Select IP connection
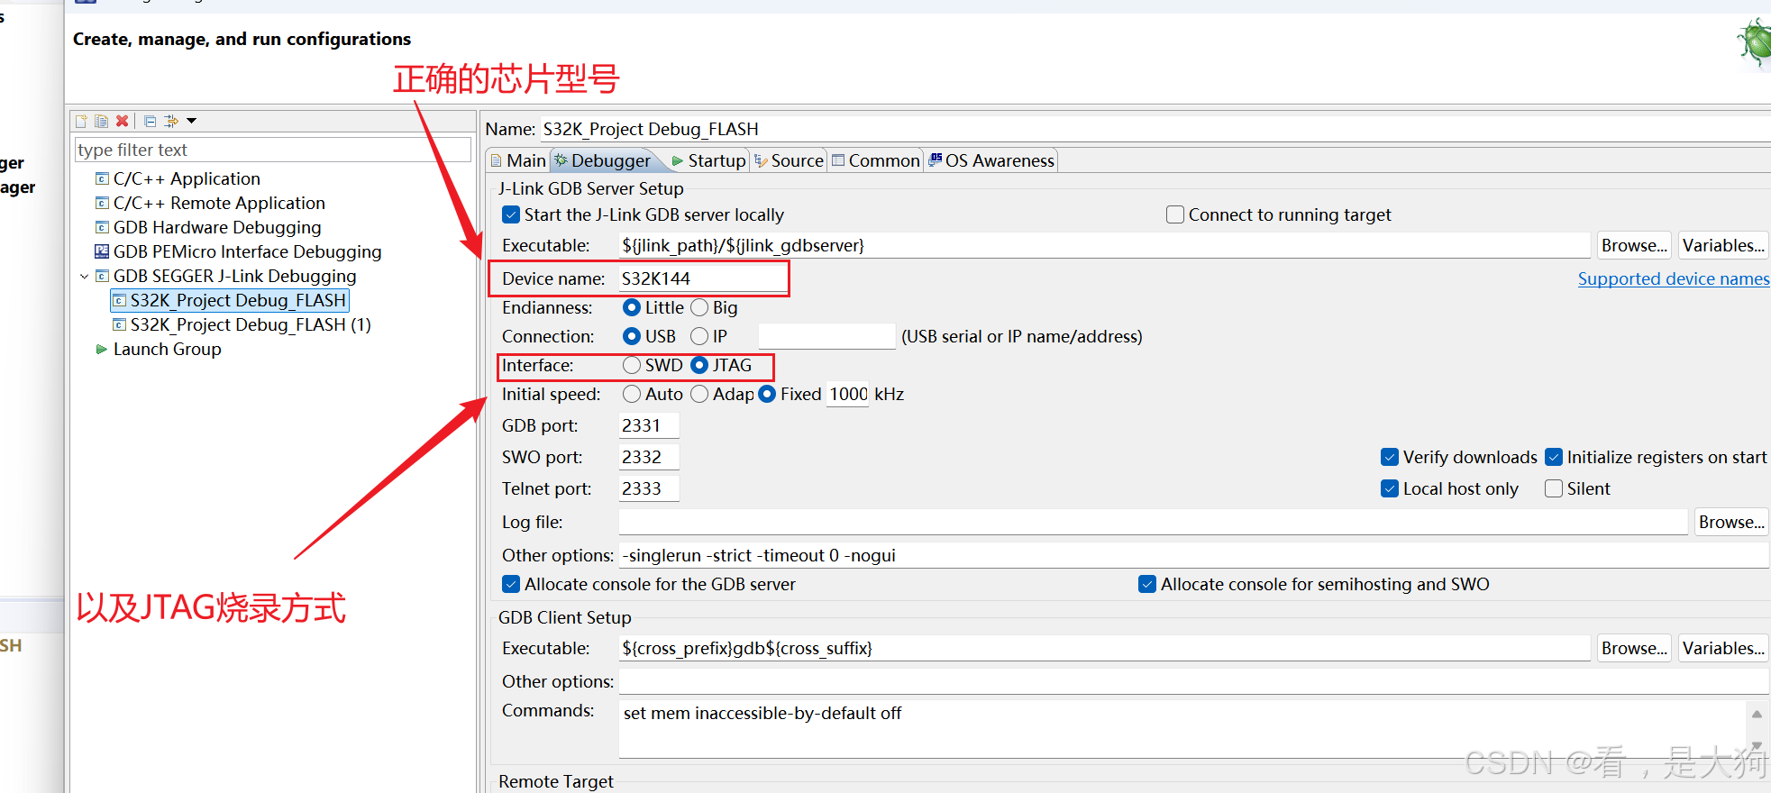Image resolution: width=1771 pixels, height=793 pixels. click(699, 336)
